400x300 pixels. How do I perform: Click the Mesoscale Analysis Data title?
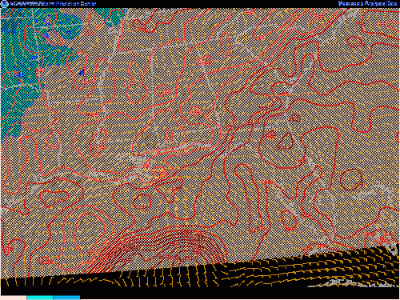point(368,3)
